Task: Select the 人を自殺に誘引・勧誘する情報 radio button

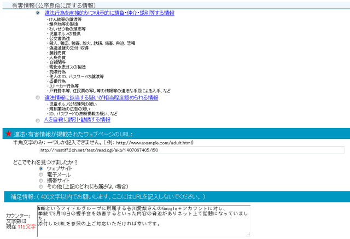Action: click(x=38, y=120)
